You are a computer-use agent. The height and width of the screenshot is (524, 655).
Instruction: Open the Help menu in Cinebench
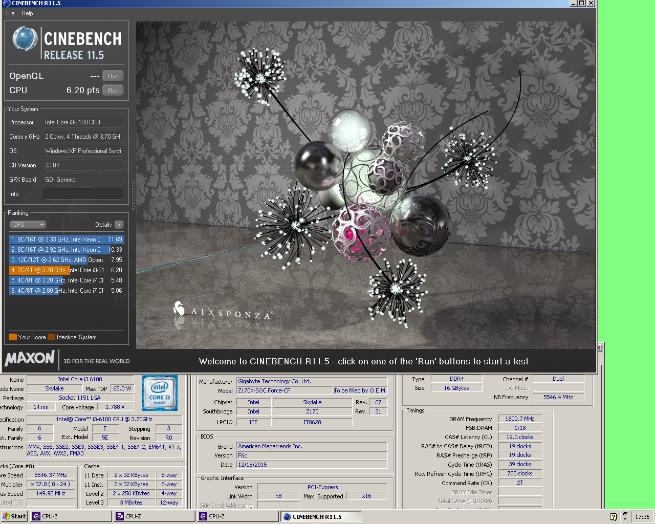(27, 13)
